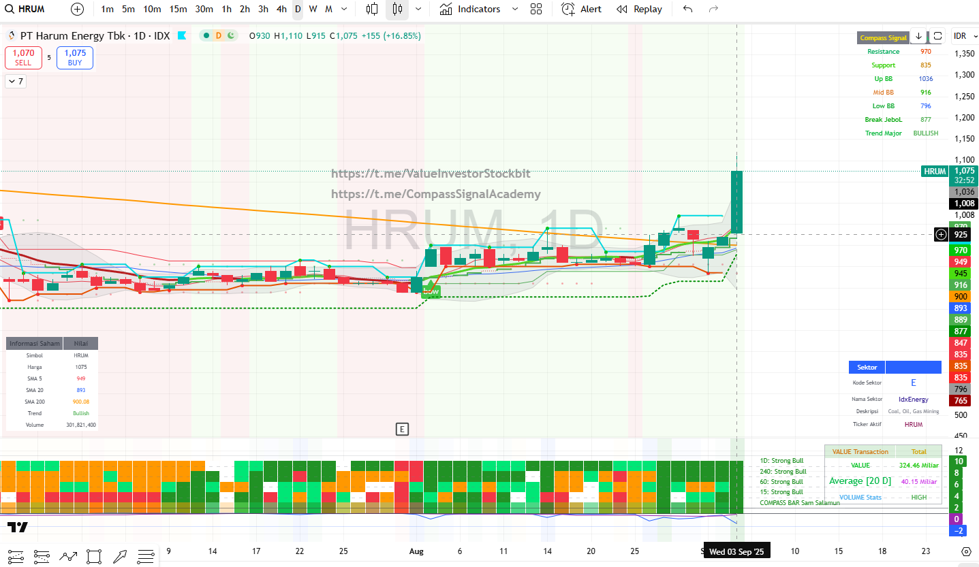Image resolution: width=979 pixels, height=567 pixels.
Task: Expand favorite indicators chevron beside Indicators
Action: (515, 9)
